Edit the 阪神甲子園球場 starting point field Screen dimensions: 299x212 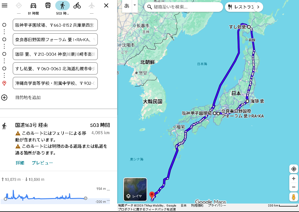(55, 25)
